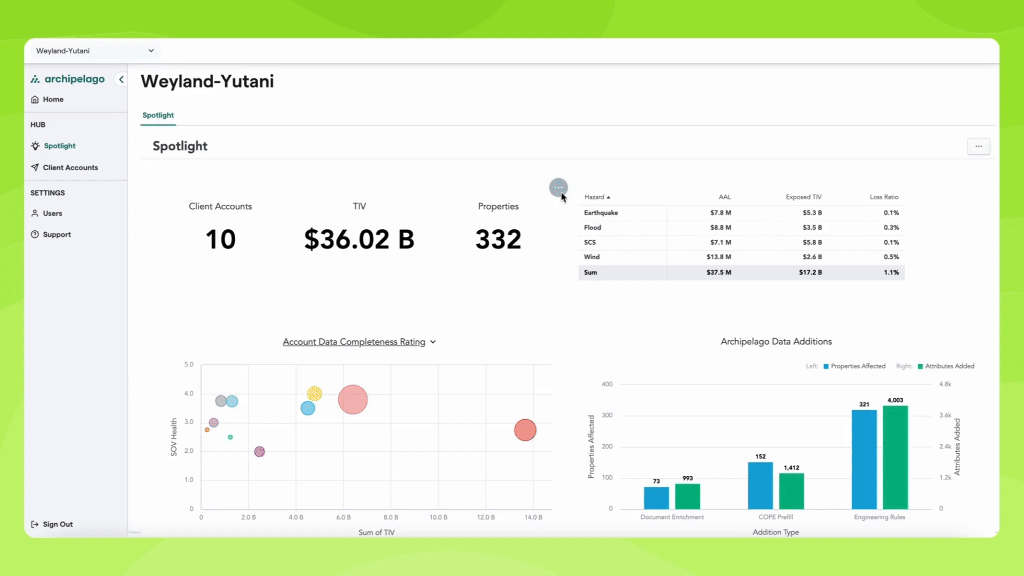Click the gray bubble at SOV Health 4.0
Image resolution: width=1024 pixels, height=576 pixels.
coord(220,401)
